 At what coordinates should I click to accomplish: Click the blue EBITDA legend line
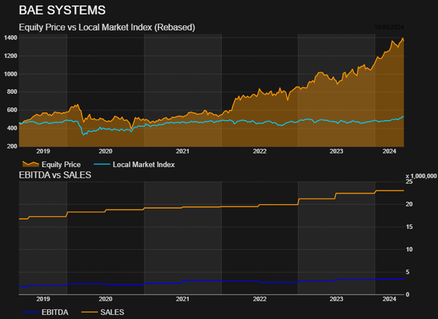31,312
